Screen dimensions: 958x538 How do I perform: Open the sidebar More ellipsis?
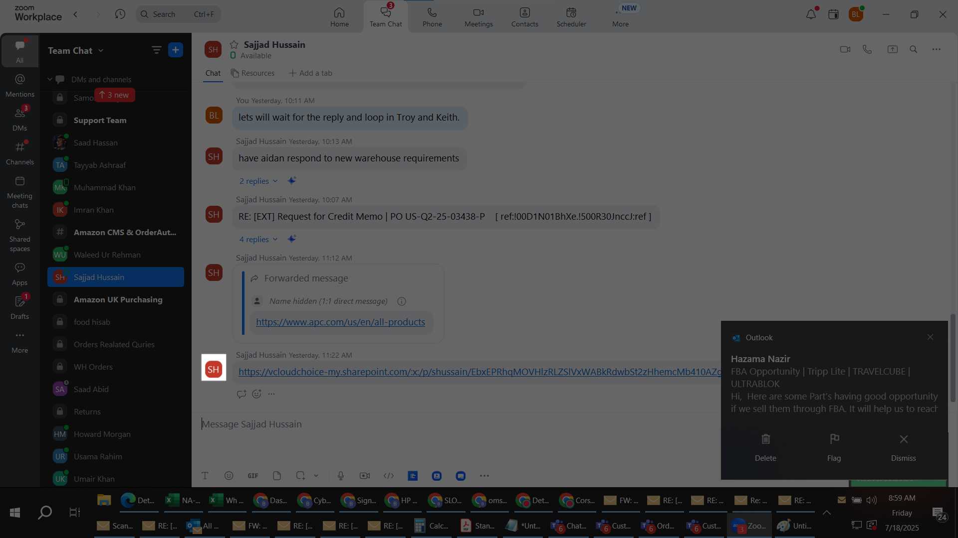[20, 342]
